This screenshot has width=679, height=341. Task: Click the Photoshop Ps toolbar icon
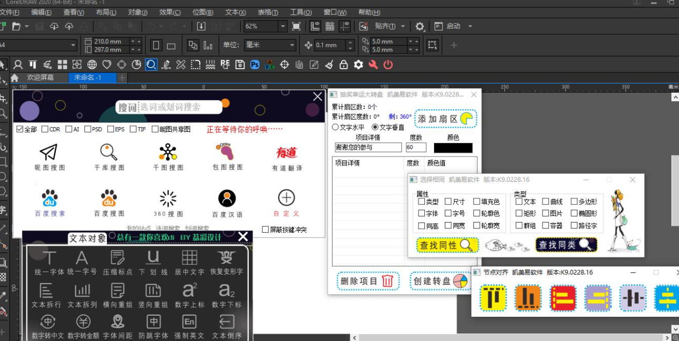pos(255,65)
